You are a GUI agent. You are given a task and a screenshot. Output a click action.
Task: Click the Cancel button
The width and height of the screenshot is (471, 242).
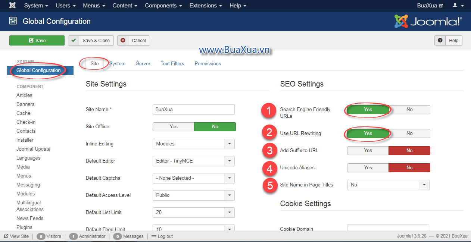[x=134, y=41]
